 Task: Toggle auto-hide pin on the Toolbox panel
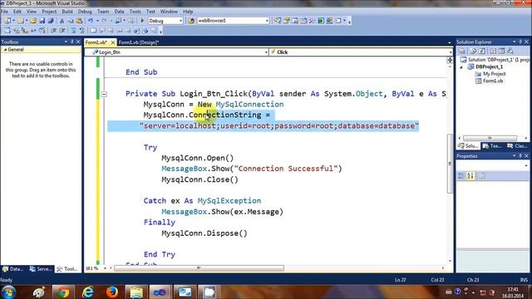(72, 42)
